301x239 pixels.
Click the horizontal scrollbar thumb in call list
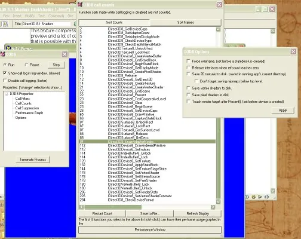(113, 207)
